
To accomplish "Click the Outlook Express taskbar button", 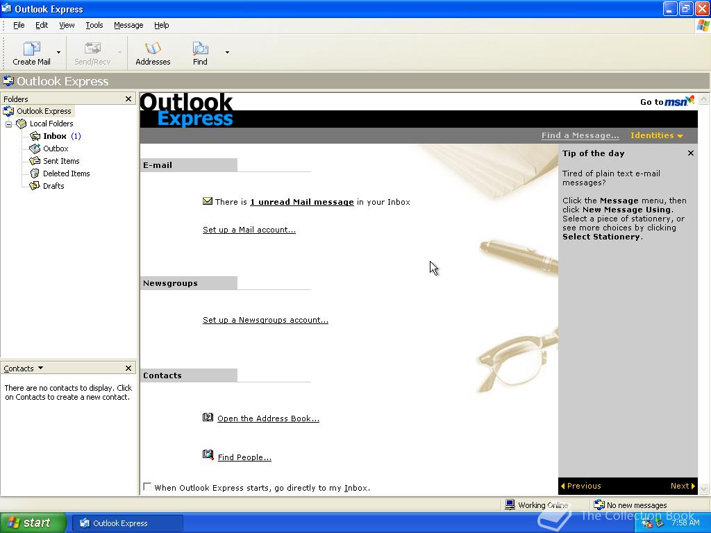I will 128,523.
